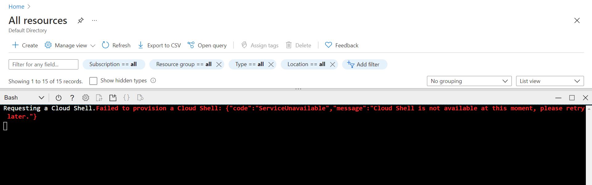Enable Show hidden types checkbox
The image size is (592, 185).
(x=93, y=81)
